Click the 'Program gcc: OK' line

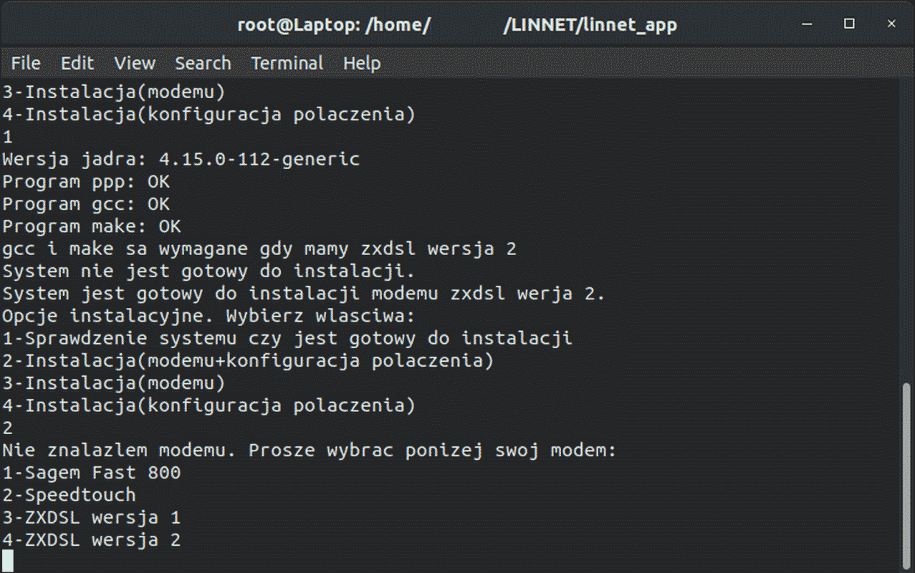pos(86,204)
